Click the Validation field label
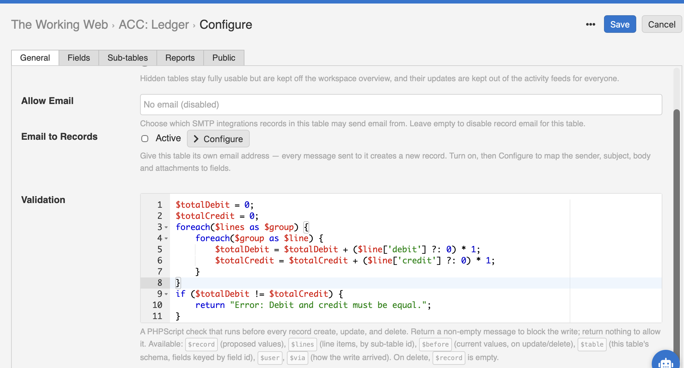Viewport: 684px width, 368px height. (43, 200)
